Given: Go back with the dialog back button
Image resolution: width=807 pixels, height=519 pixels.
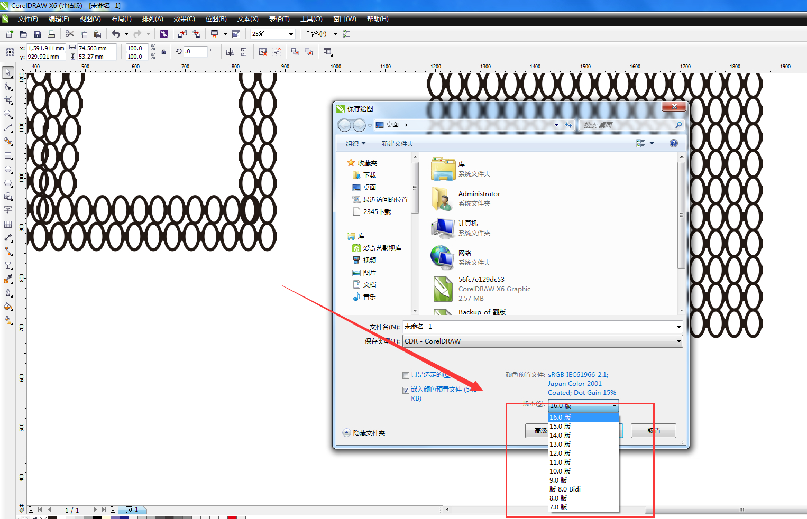Looking at the screenshot, I should click(x=344, y=125).
